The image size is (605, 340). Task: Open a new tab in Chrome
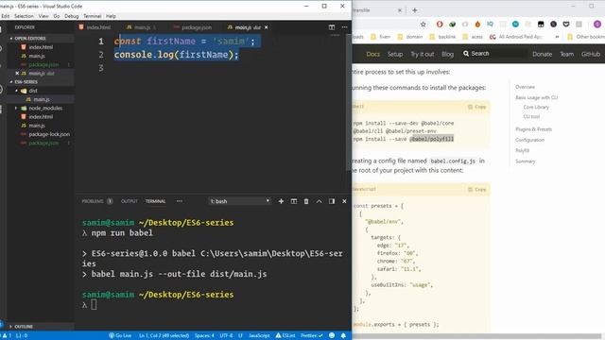coord(415,10)
